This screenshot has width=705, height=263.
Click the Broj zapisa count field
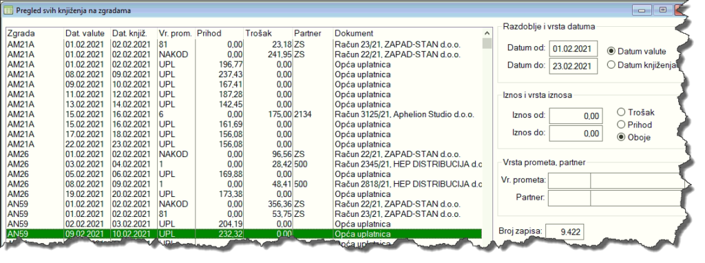tap(565, 231)
